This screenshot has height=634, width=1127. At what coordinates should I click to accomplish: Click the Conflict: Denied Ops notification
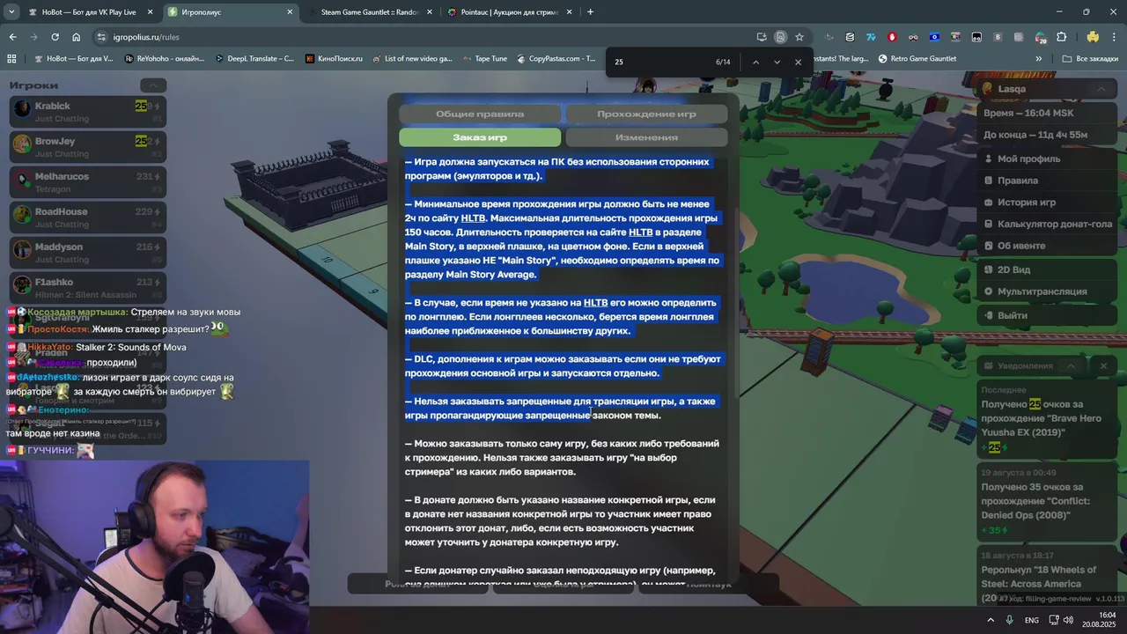click(x=1048, y=502)
